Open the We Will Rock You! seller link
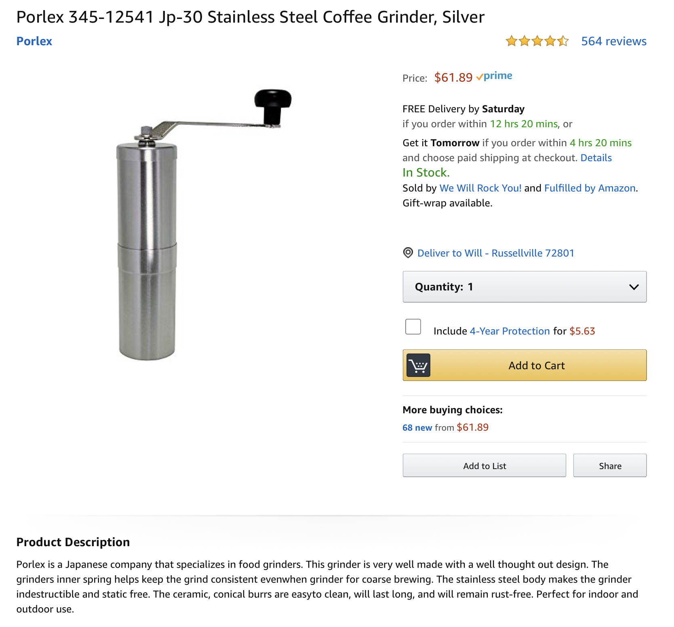674x627 pixels. click(480, 188)
